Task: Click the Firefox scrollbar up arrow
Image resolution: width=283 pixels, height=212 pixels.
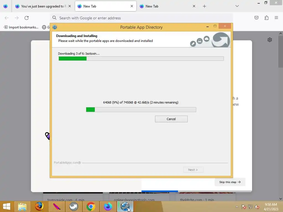Action: (281, 33)
